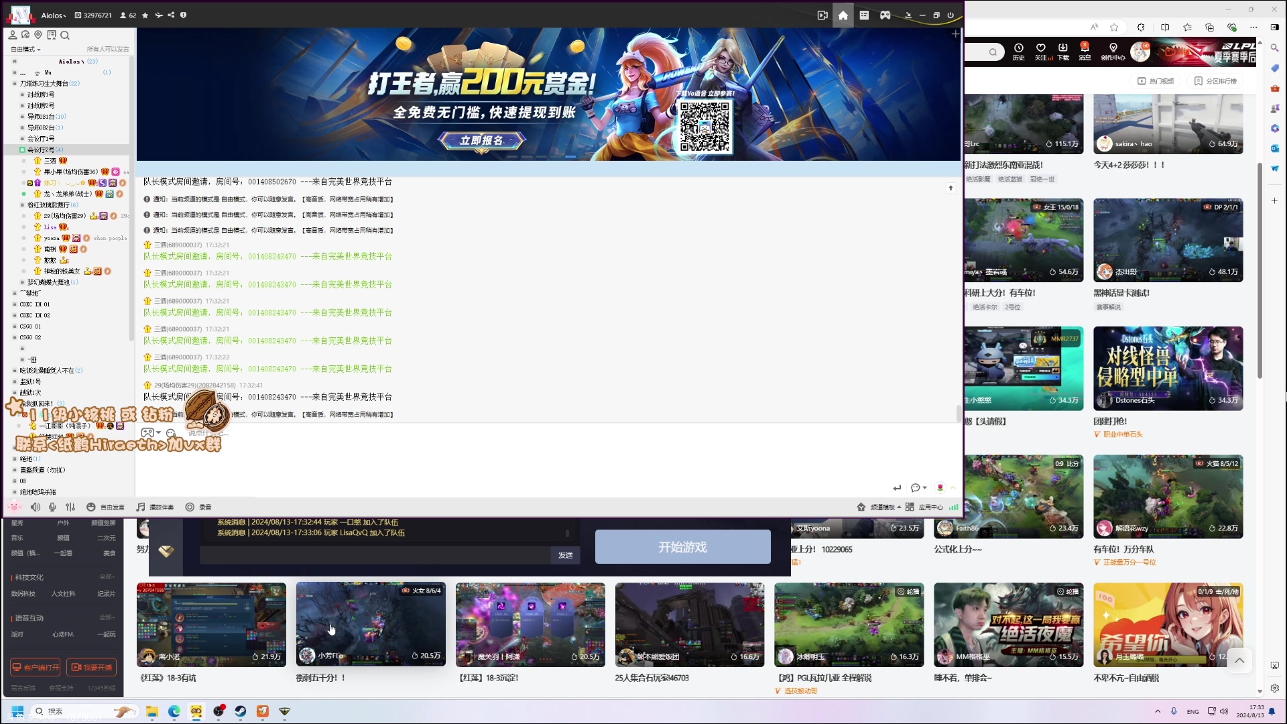This screenshot has width=1287, height=724.
Task: Open audio mixer settings icon
Action: click(x=70, y=507)
